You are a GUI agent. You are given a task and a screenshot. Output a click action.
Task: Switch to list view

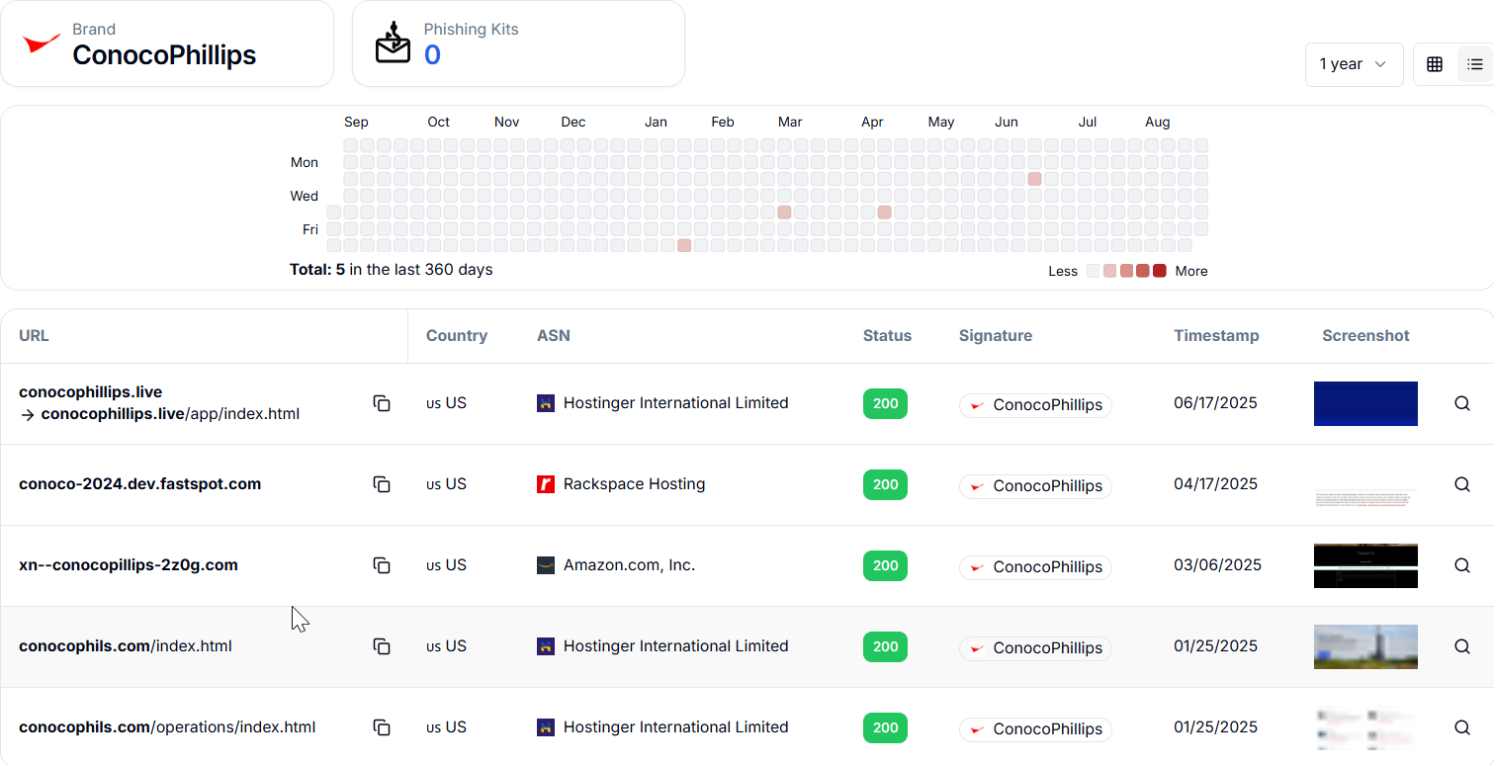(x=1474, y=64)
